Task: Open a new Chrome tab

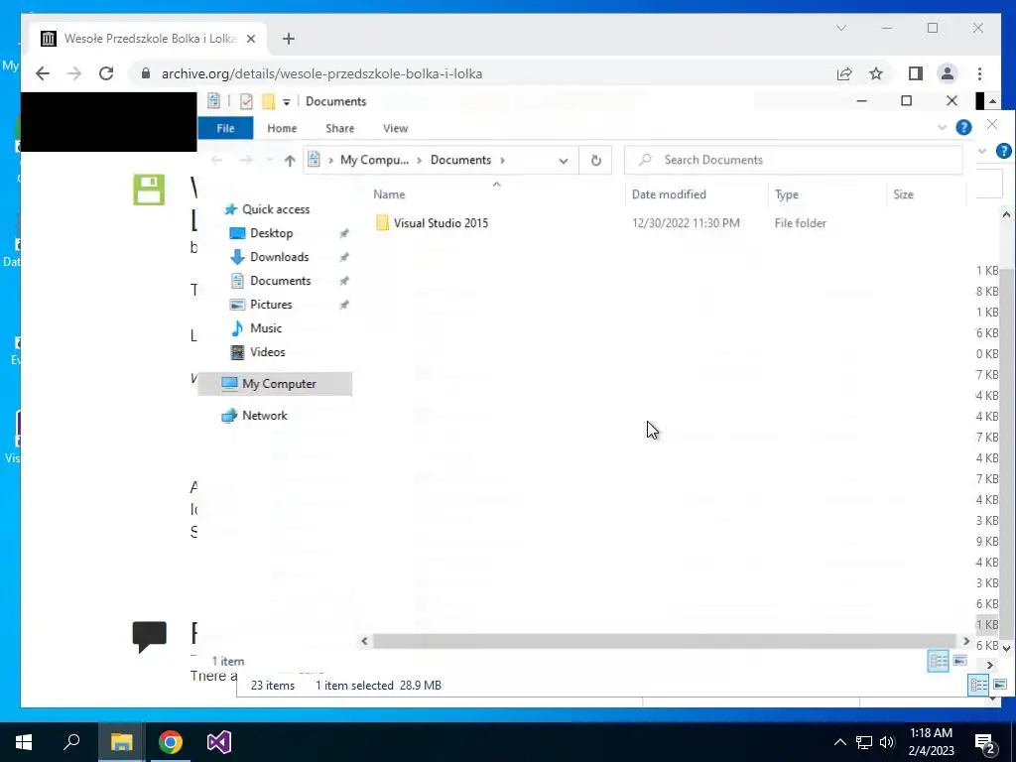Action: point(289,39)
